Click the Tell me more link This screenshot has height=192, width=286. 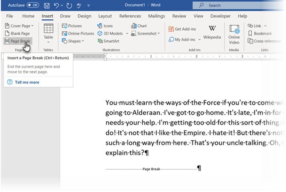[27, 82]
